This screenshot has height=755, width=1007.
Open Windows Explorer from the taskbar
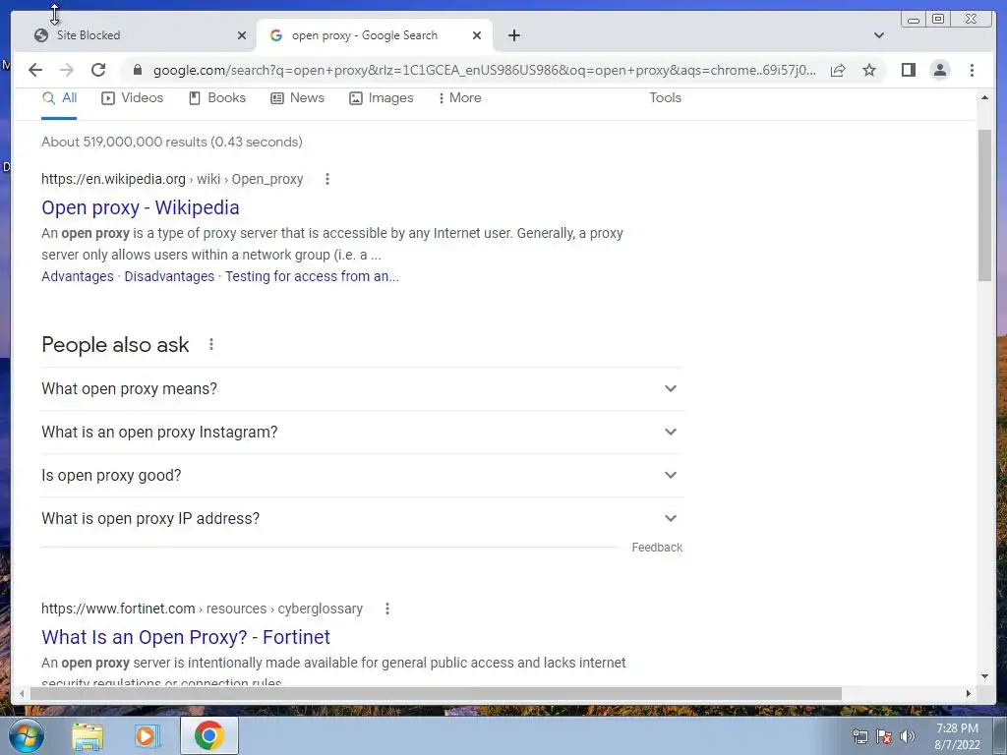tap(88, 735)
